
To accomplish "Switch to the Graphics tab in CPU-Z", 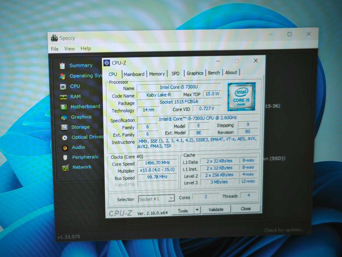I will pyautogui.click(x=195, y=73).
